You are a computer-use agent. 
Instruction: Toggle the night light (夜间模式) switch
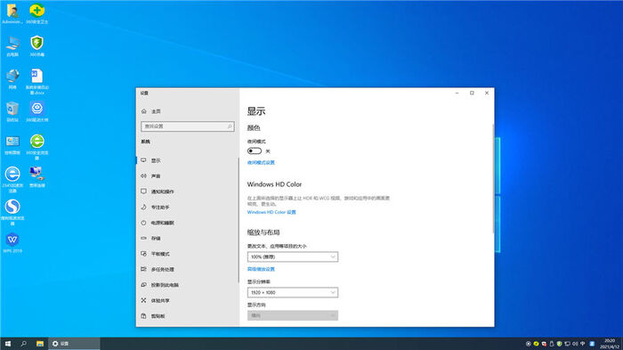pos(255,151)
